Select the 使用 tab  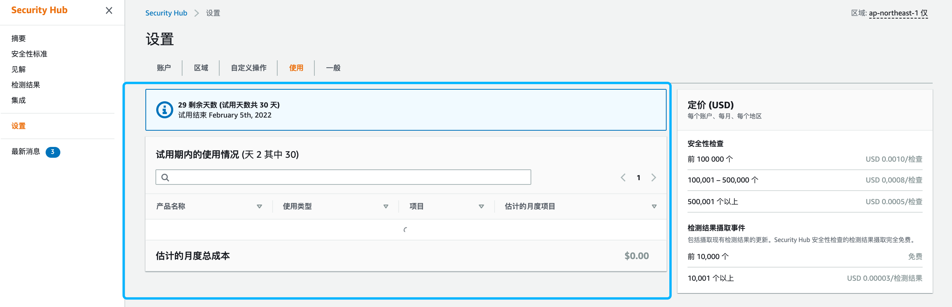point(296,68)
